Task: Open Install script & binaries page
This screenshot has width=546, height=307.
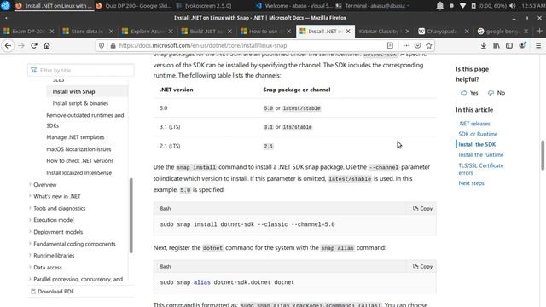Action: pyautogui.click(x=80, y=103)
